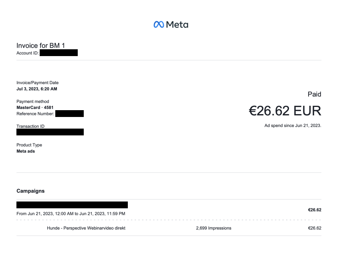Click the Invoice for BM 1 heading
The image size is (343, 268).
click(x=40, y=46)
